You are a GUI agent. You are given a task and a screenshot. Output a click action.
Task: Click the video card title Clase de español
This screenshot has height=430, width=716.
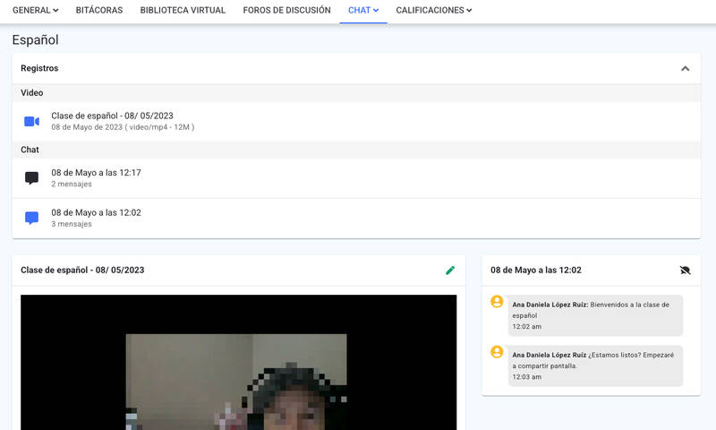click(82, 270)
